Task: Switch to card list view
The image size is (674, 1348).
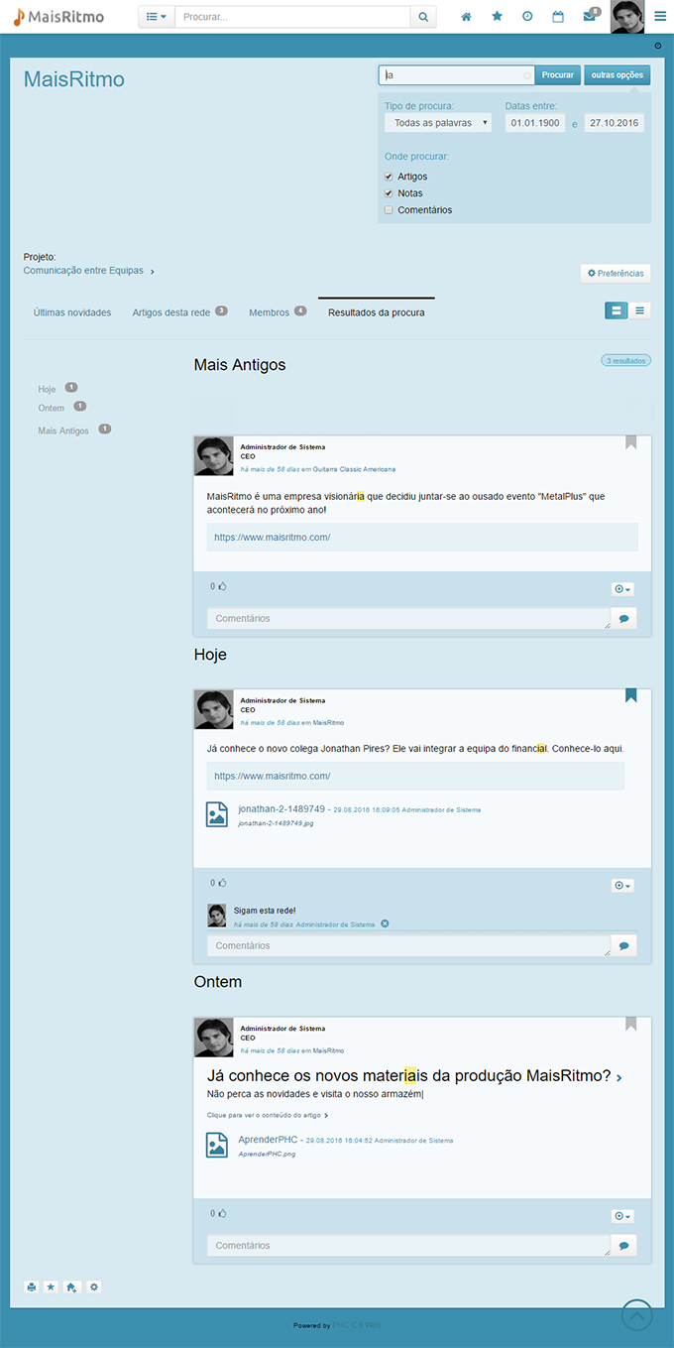Action: coord(617,310)
